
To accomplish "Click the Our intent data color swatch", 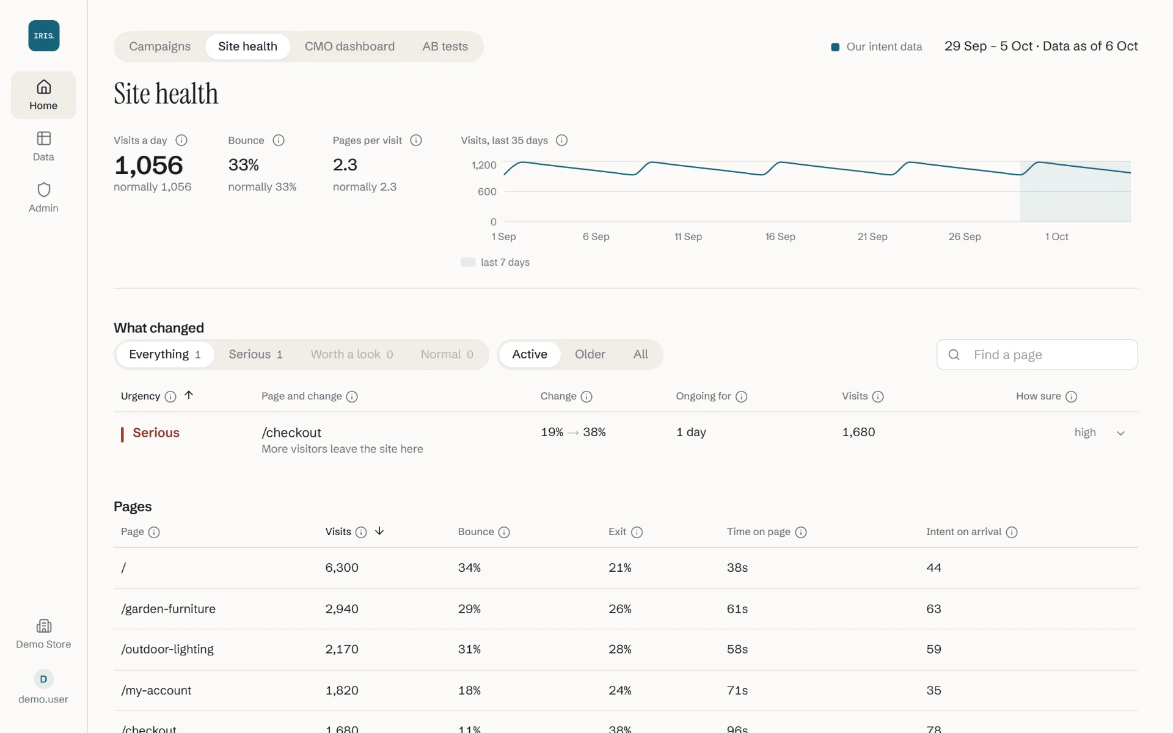I will click(x=835, y=47).
